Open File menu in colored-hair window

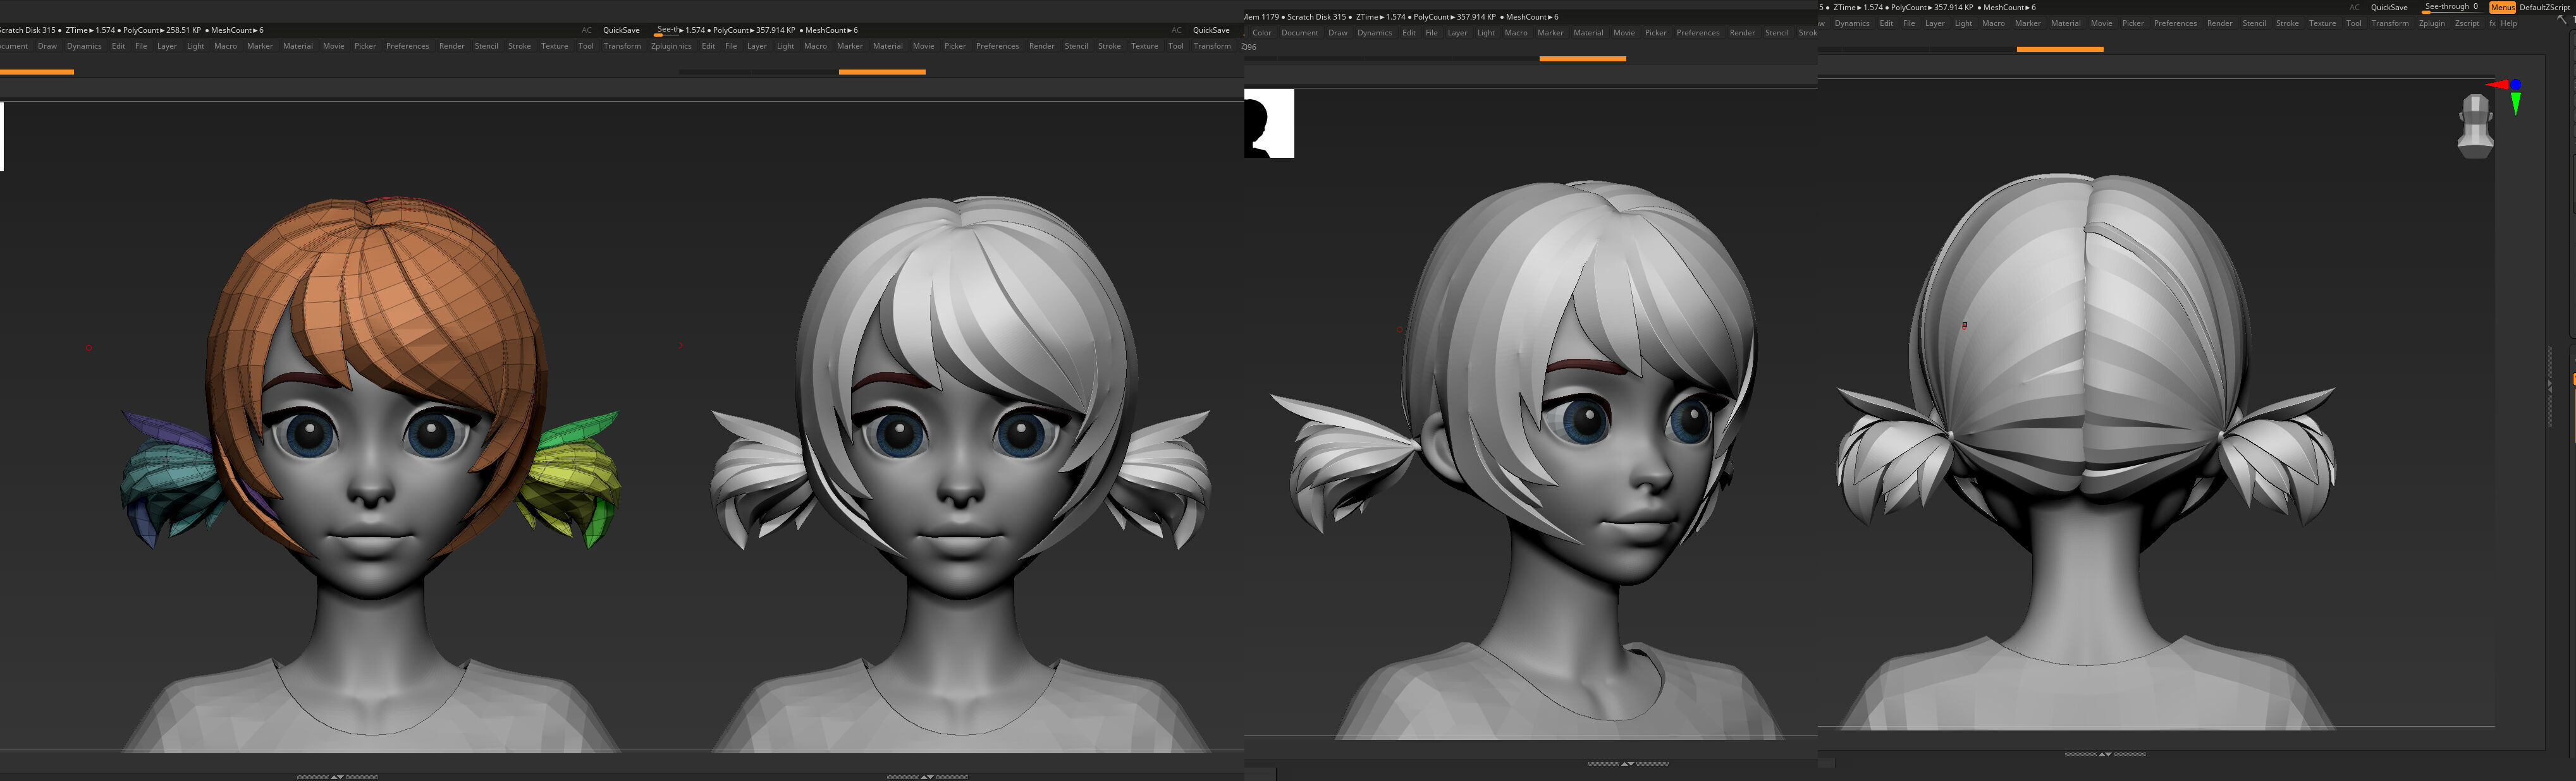141,46
